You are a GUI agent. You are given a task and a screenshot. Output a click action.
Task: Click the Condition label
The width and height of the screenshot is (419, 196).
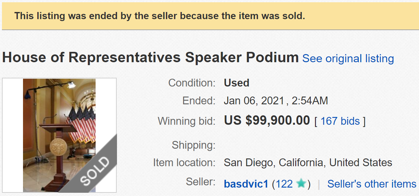192,83
